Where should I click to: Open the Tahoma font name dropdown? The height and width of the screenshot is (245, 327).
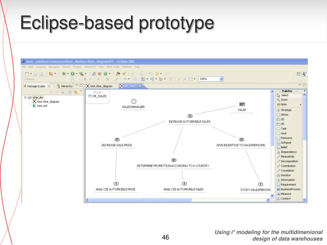click(x=69, y=79)
